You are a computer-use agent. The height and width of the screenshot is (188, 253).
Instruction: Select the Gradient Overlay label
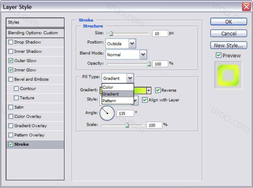click(x=30, y=126)
